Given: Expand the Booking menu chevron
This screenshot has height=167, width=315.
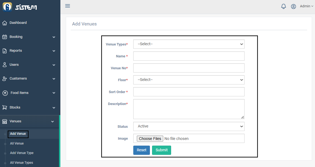Looking at the screenshot, I should 54,37.
